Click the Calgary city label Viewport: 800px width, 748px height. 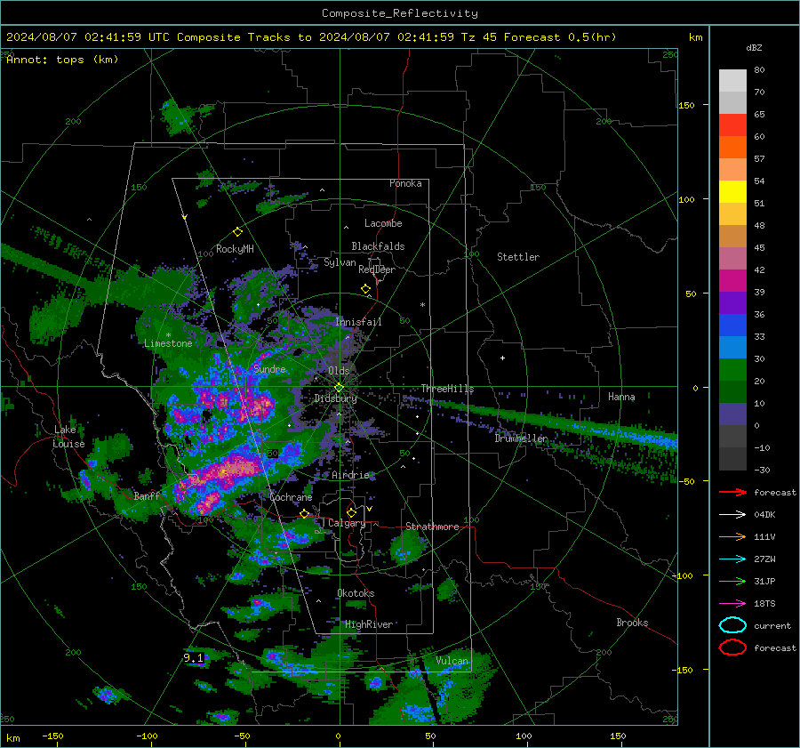coord(347,523)
